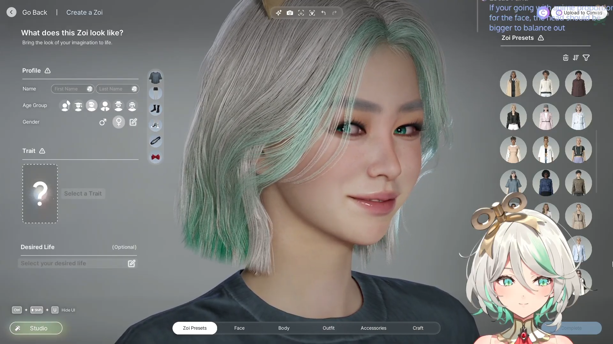This screenshot has width=613, height=344.
Task: Select the male gender option
Action: click(x=102, y=122)
